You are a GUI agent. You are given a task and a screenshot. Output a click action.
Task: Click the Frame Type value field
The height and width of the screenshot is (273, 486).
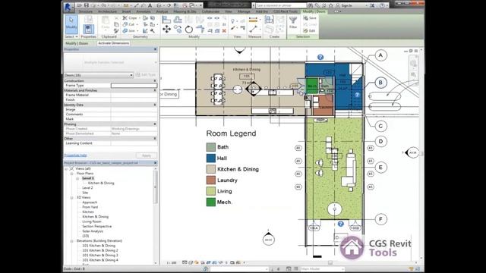coord(134,86)
